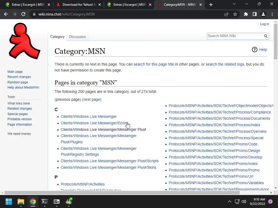Open Recent changes sidebar link
The height and width of the screenshot is (208, 278).
19,77
